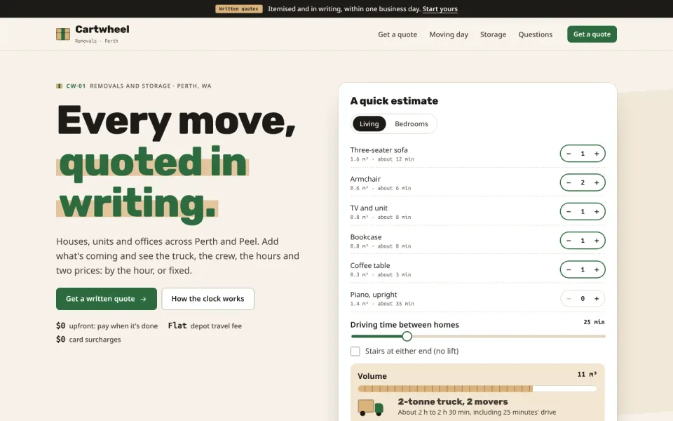Click the disabled minus for Piano, upright
The width and height of the screenshot is (673, 421).
pos(569,299)
